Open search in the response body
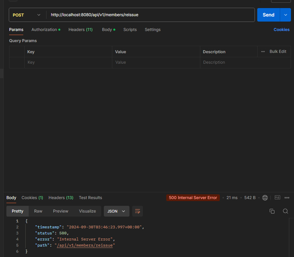 286,211
